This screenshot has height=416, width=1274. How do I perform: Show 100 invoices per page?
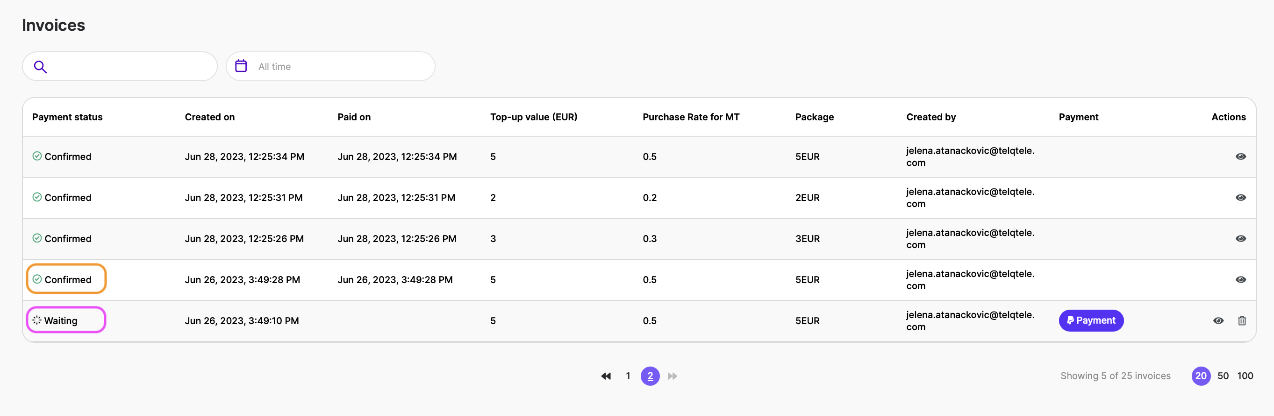1245,376
